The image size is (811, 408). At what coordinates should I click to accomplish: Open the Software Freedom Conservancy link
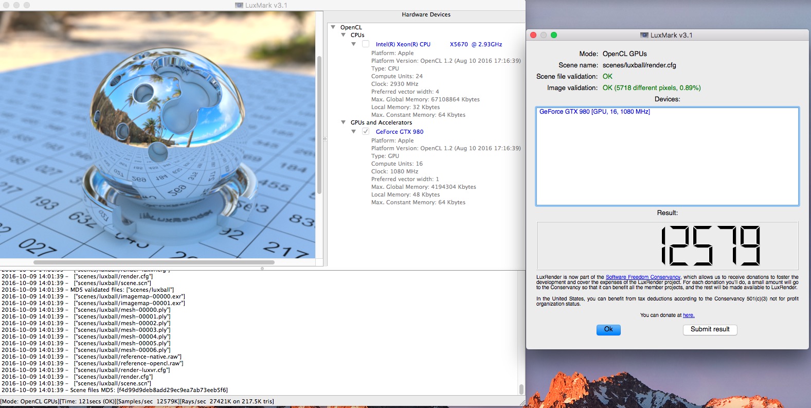(x=643, y=277)
